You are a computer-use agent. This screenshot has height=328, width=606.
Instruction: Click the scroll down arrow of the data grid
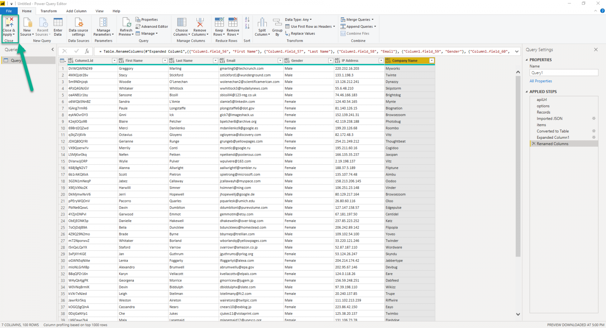pos(518,314)
